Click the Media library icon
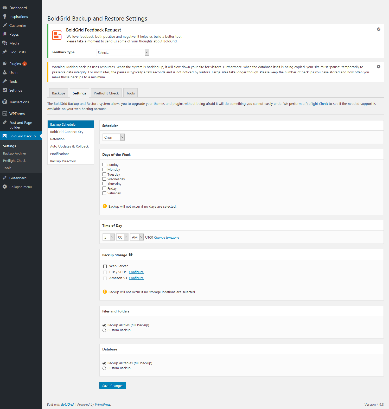The width and height of the screenshot is (389, 409). 5,43
